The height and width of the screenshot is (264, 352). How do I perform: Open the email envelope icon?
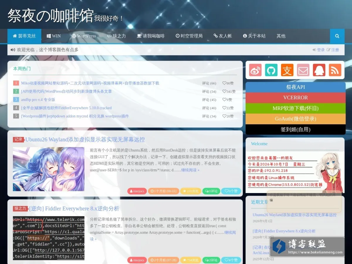(303, 70)
